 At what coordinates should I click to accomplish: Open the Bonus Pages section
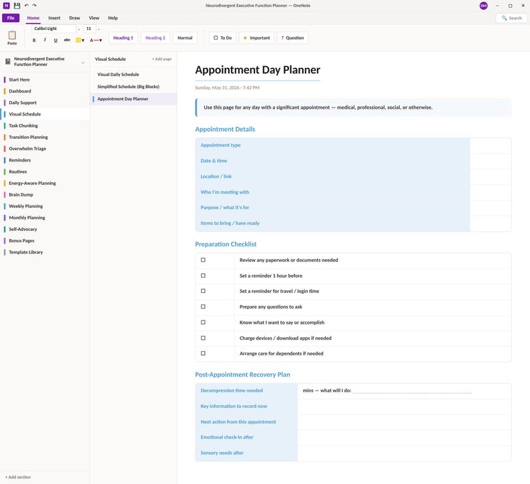45,240
